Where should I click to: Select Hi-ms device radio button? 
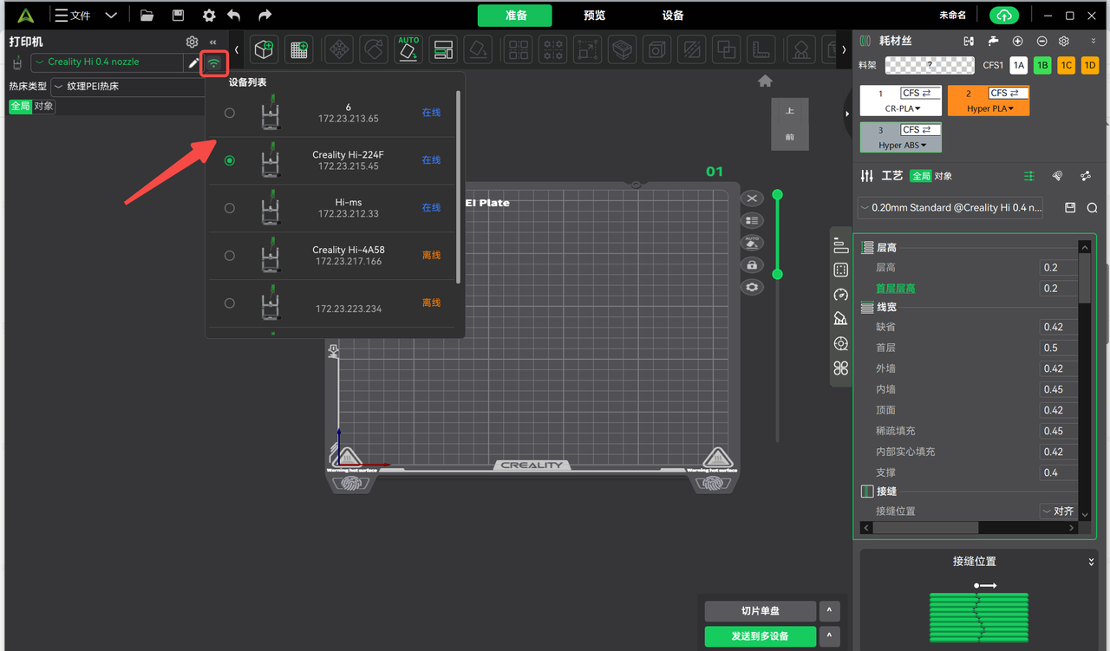(x=230, y=208)
